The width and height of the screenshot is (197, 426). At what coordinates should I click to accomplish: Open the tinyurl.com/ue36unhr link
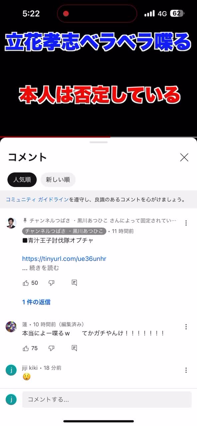pyautogui.click(x=64, y=259)
